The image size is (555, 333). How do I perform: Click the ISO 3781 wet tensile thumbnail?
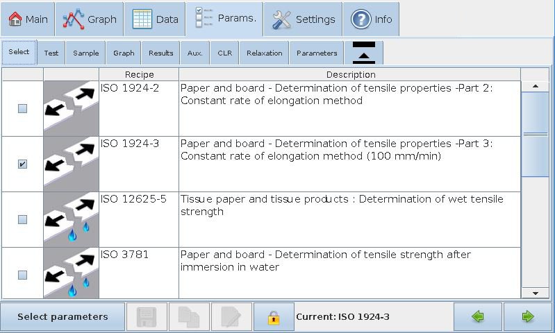point(71,273)
